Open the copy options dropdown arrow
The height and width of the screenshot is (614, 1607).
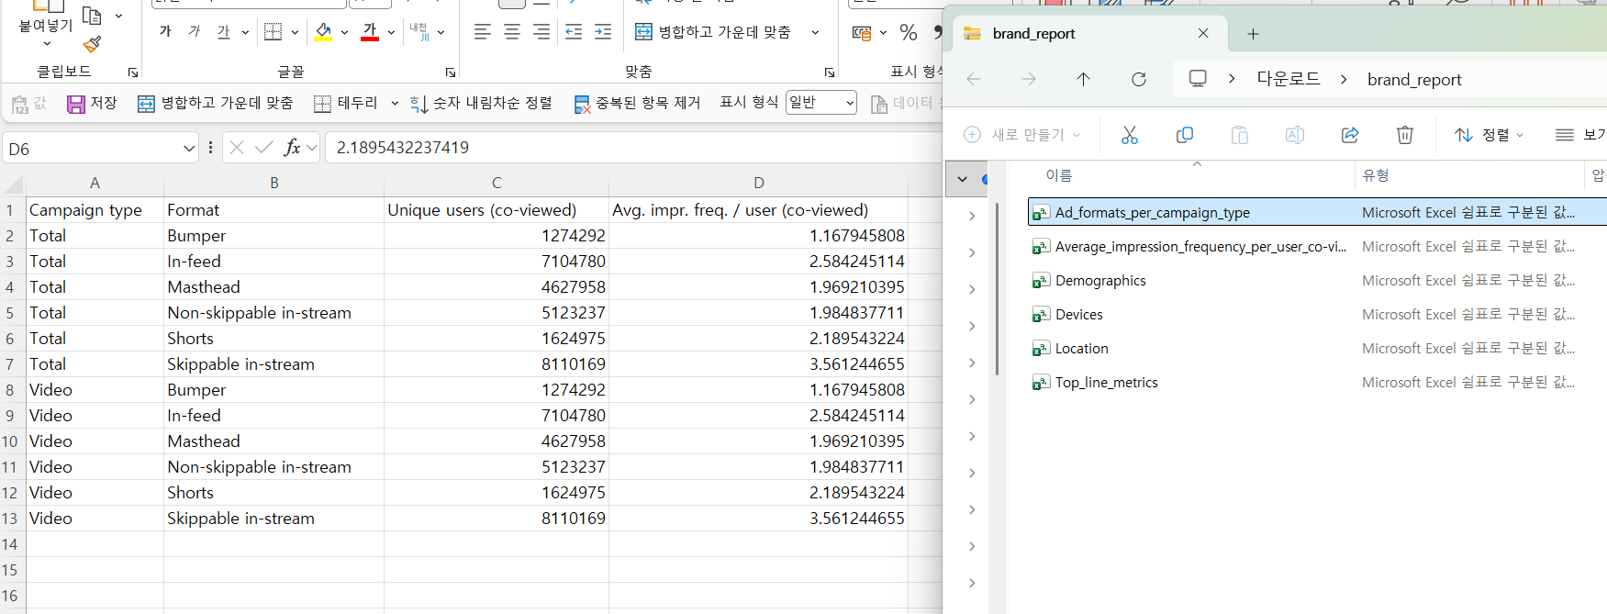coord(118,16)
